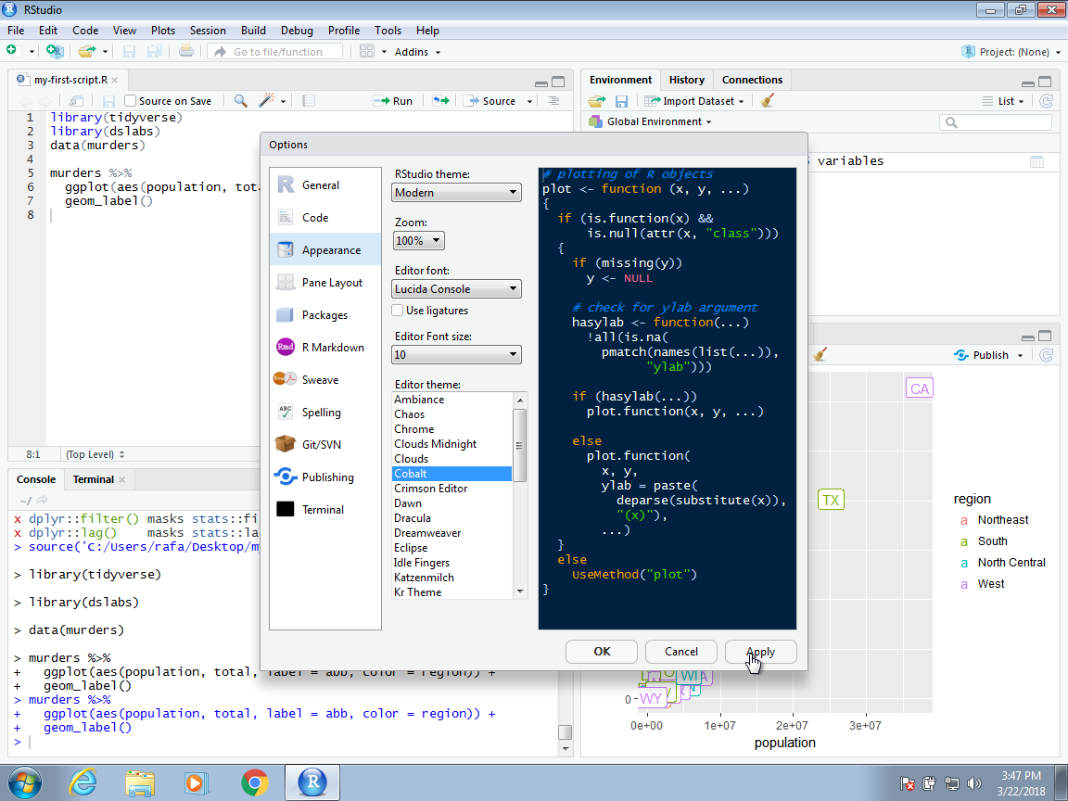
Task: Select the R Markdown options icon
Action: (x=286, y=348)
